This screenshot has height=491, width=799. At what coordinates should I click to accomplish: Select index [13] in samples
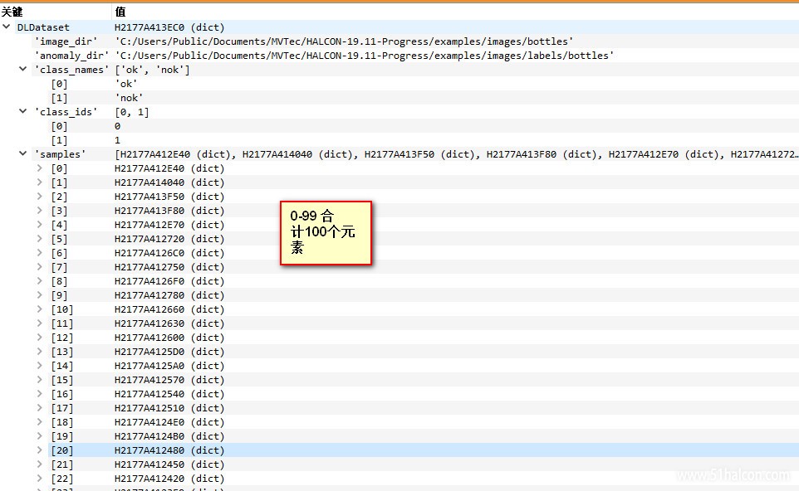click(x=62, y=352)
